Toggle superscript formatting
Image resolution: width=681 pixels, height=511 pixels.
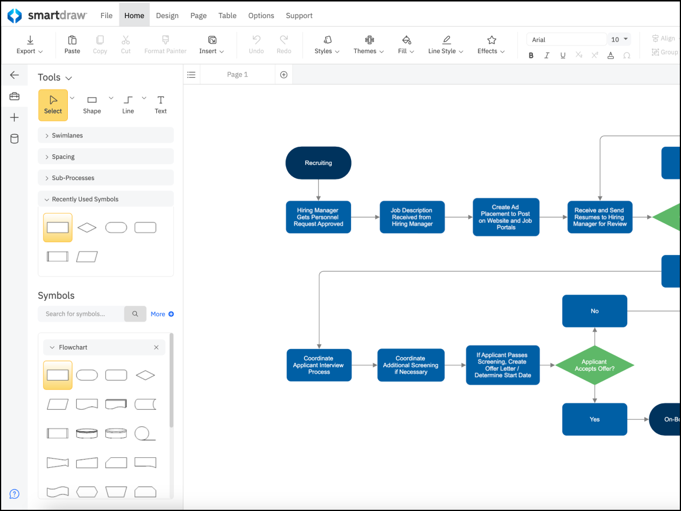coord(594,55)
